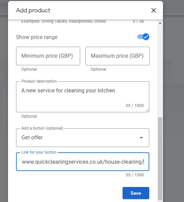Disable the Show price range switch
This screenshot has width=184, height=202.
[143, 37]
